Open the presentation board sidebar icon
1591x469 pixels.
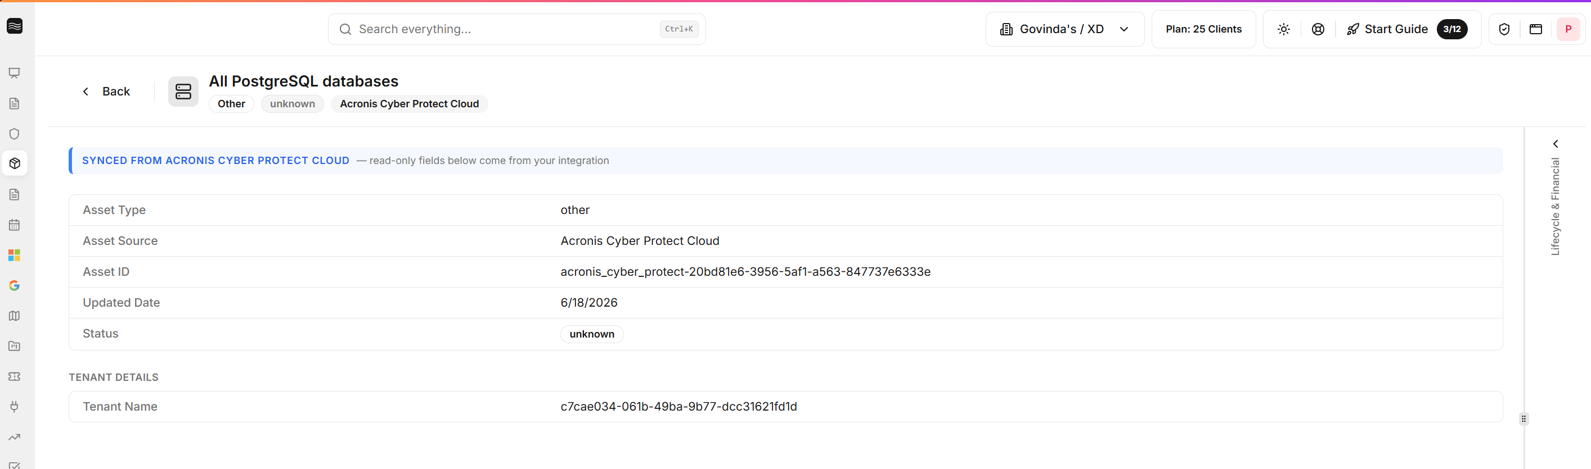pyautogui.click(x=14, y=74)
